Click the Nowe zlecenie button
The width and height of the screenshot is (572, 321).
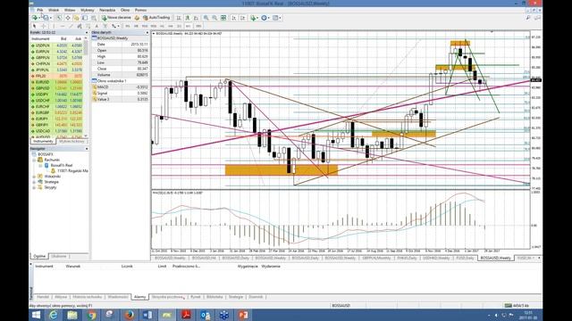click(x=116, y=18)
